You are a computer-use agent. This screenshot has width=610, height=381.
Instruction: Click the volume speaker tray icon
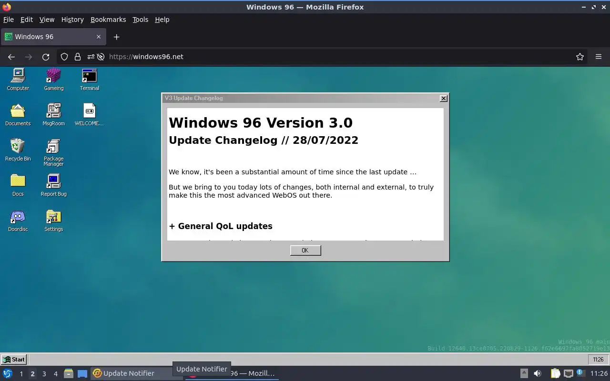(538, 373)
